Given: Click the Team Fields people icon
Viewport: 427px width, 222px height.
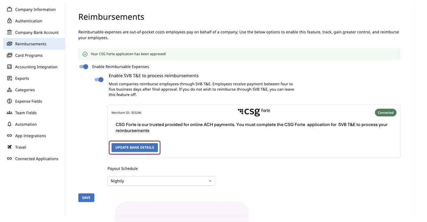Looking at the screenshot, I should pos(9,113).
